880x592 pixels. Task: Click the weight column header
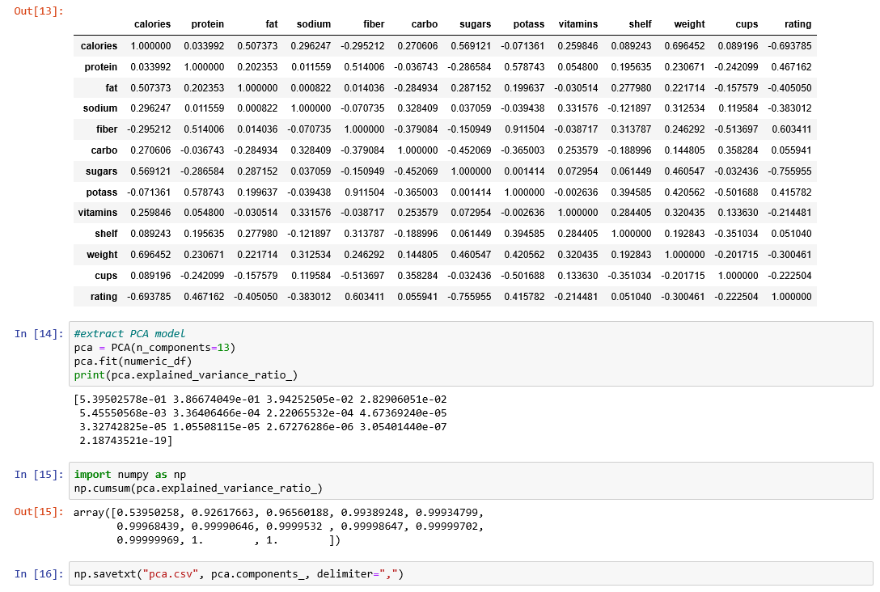689,24
